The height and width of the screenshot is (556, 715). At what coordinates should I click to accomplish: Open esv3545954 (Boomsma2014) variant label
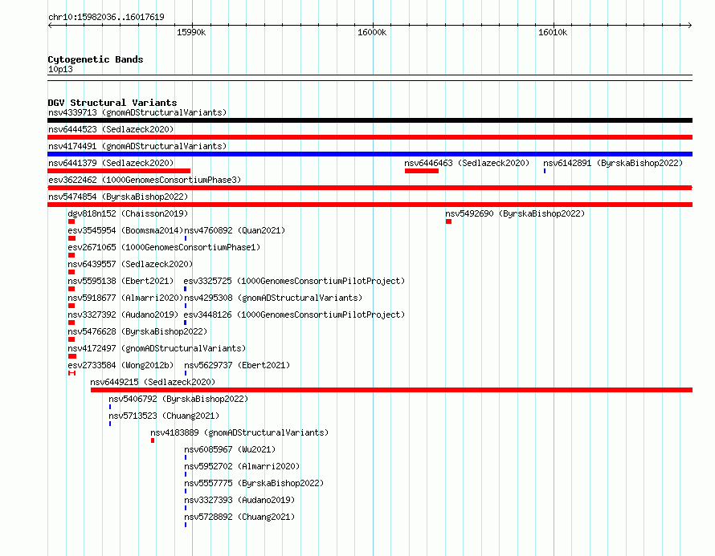point(125,230)
